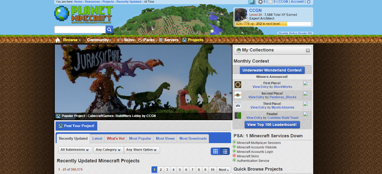Click First Place entrant gear avatar icon

238,85
